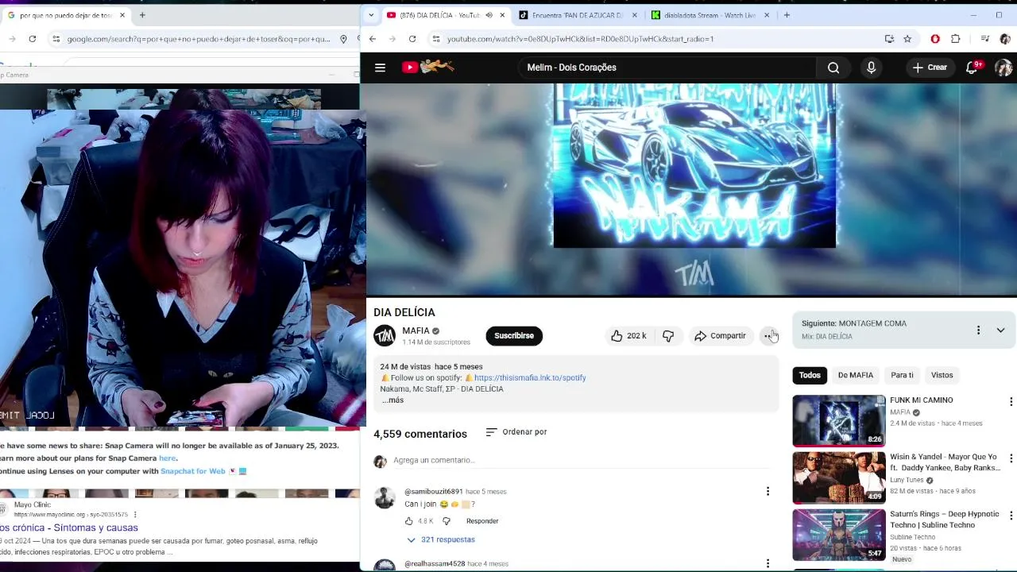Open 'Snapchat for Web' link
The height and width of the screenshot is (572, 1017).
(x=193, y=471)
